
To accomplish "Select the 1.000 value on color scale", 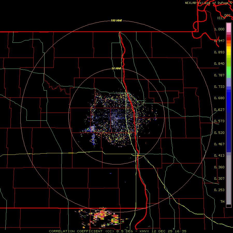I will pyautogui.click(x=219, y=29).
